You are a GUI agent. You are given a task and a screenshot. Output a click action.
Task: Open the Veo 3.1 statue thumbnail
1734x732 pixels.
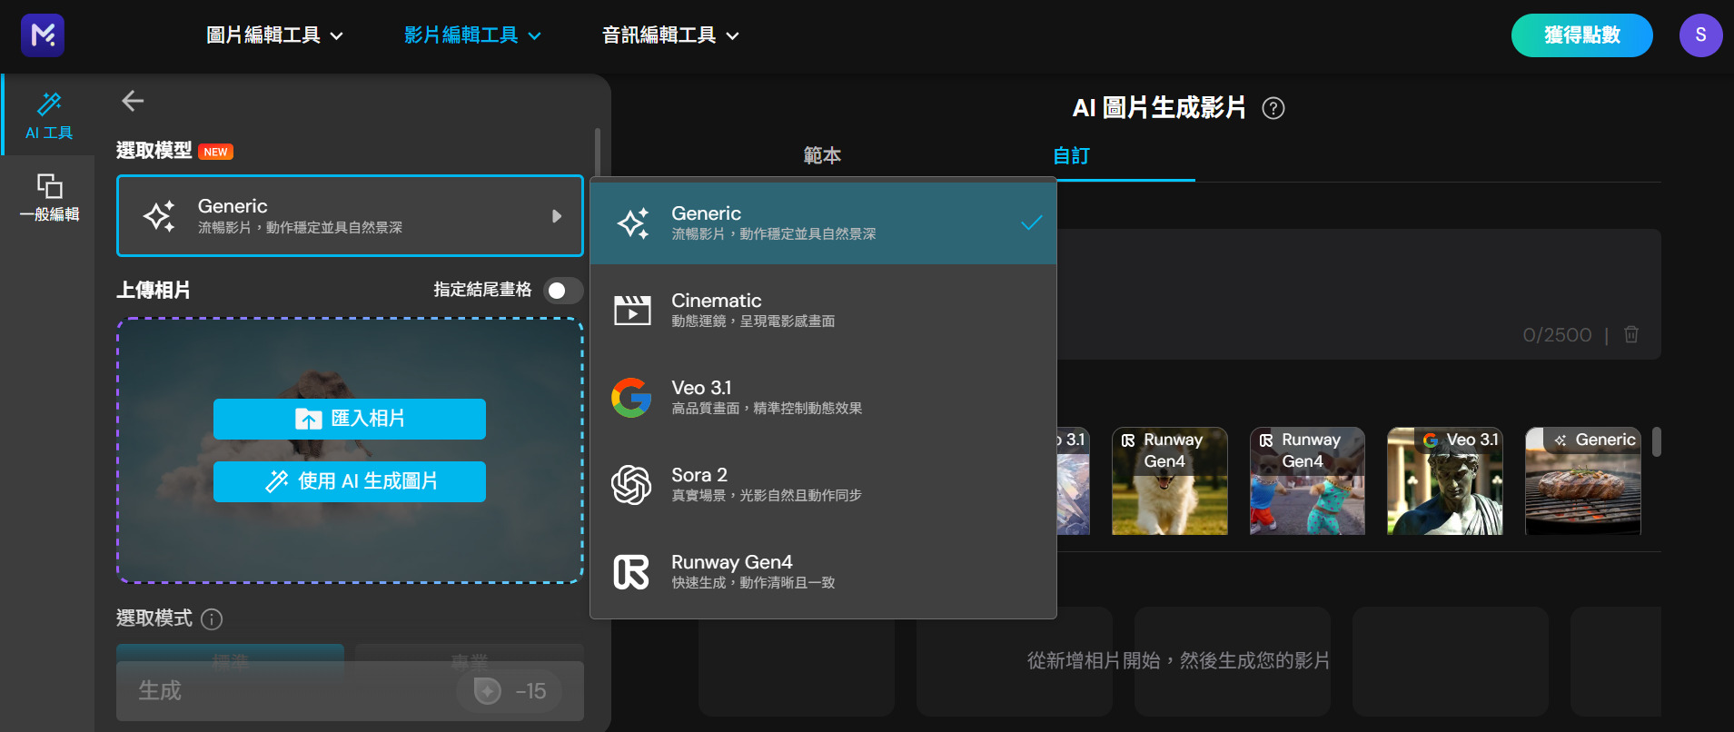(x=1445, y=481)
